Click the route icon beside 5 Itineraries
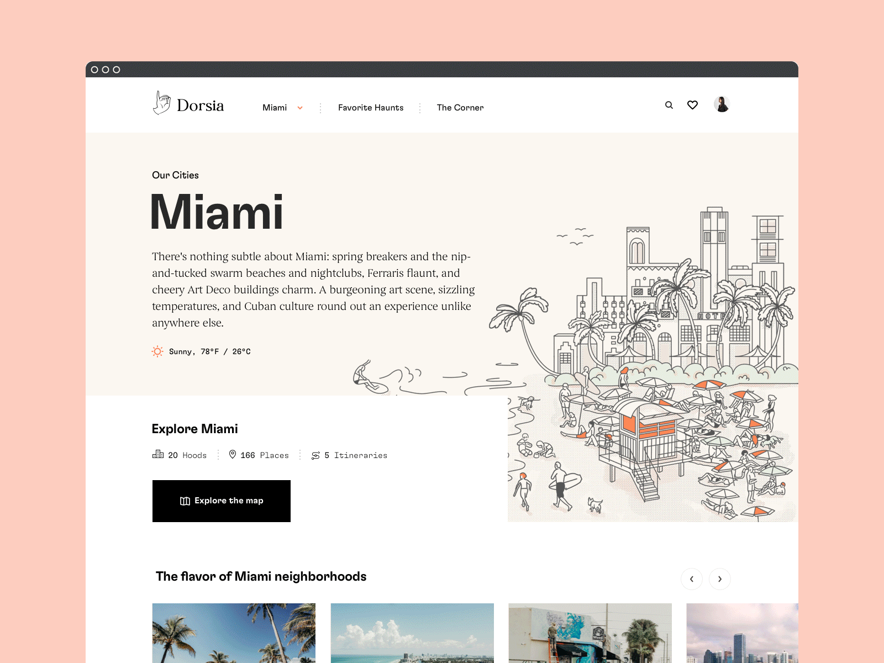 point(315,455)
